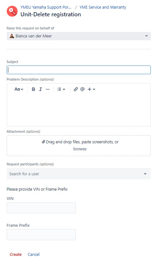Focus the VIN input field
The image size is (160, 261).
click(41, 208)
